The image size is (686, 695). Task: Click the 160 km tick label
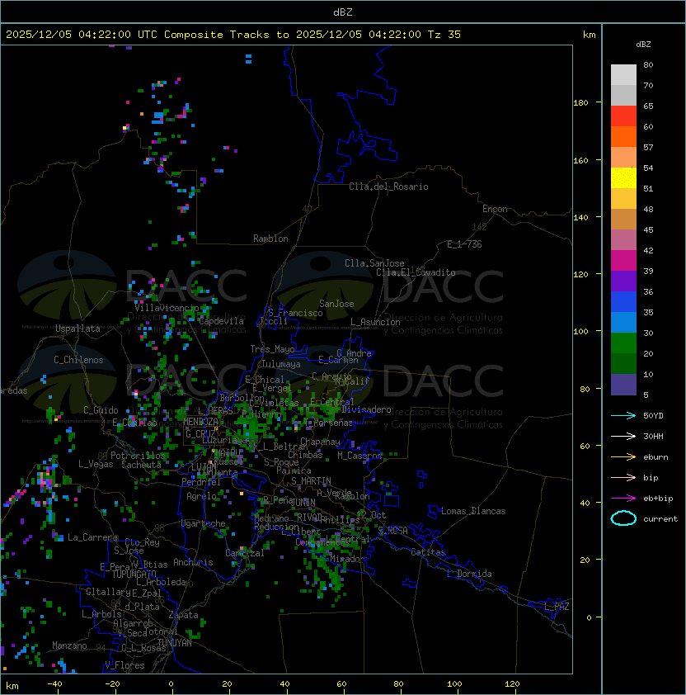580,160
